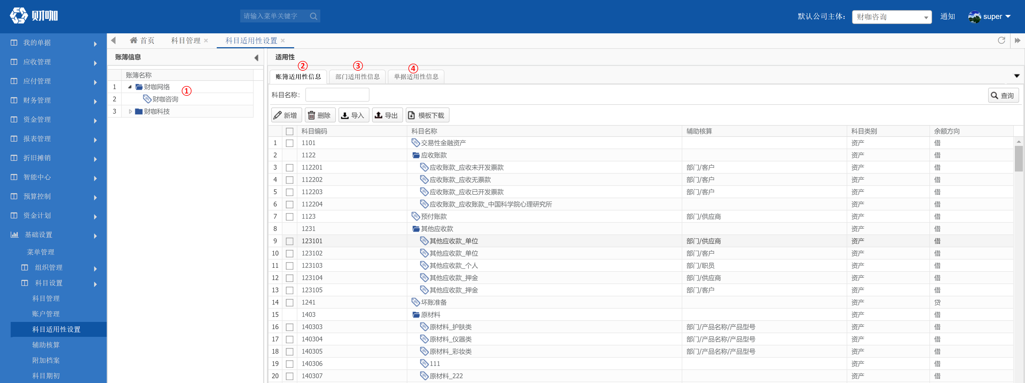Open the super user menu arrow
This screenshot has width=1025, height=383.
[1008, 17]
